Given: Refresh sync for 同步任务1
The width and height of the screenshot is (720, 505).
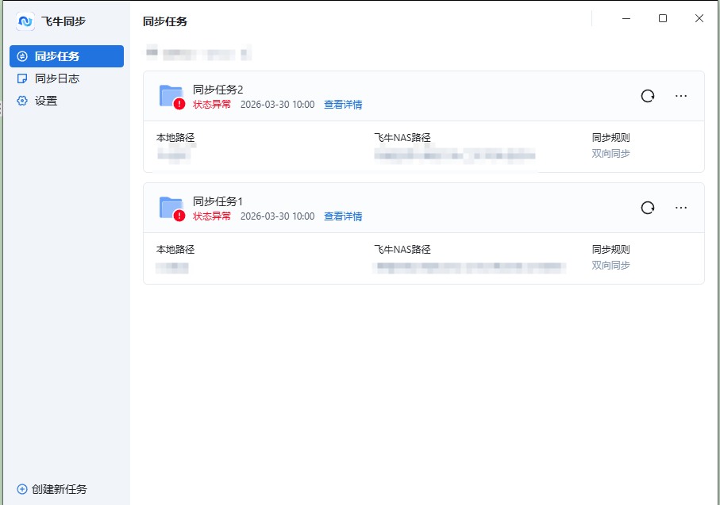Looking at the screenshot, I should click(x=648, y=208).
